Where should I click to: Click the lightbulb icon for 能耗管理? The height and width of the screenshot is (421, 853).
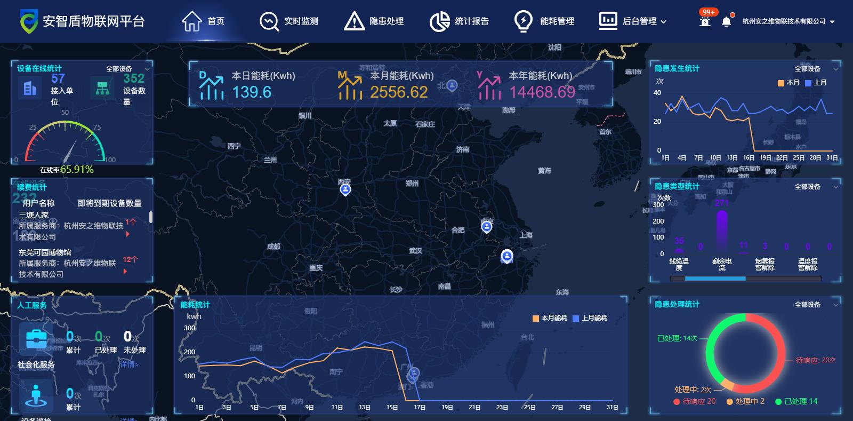pos(523,21)
